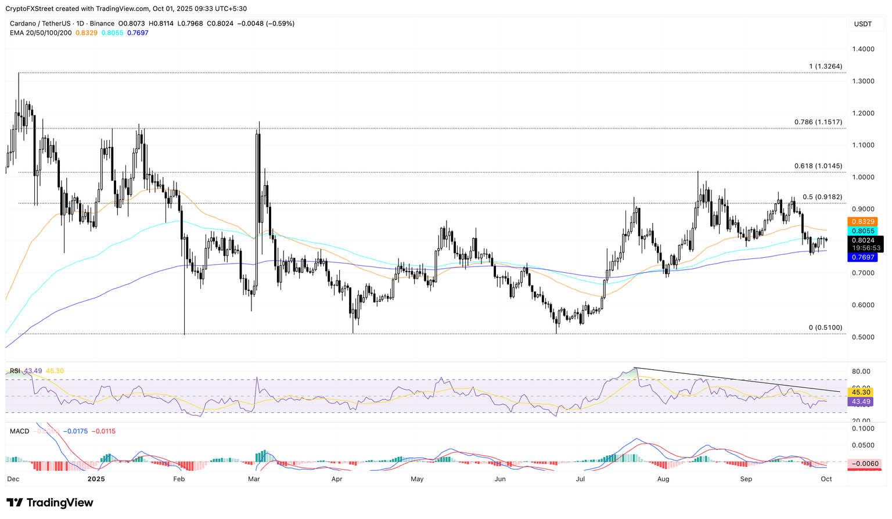Click the cyan 0.8055 EMA price axis tag
This screenshot has width=892, height=519.
click(x=863, y=231)
